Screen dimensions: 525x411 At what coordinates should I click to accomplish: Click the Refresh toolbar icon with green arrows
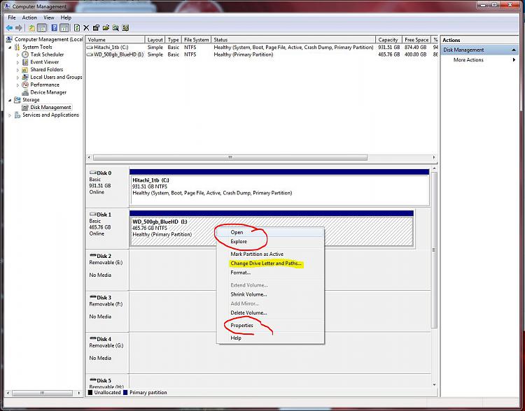click(x=77, y=28)
